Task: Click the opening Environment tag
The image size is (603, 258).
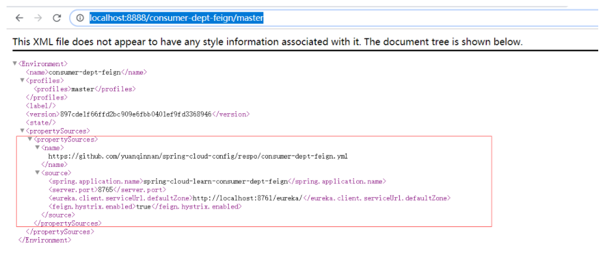Action: [x=43, y=63]
